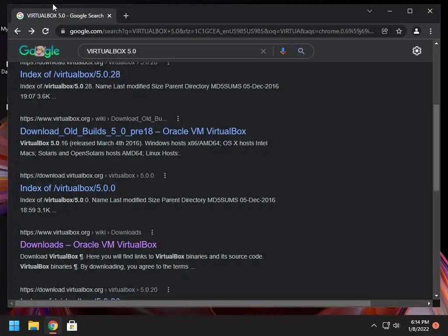Open the volume tray icon

(x=396, y=325)
